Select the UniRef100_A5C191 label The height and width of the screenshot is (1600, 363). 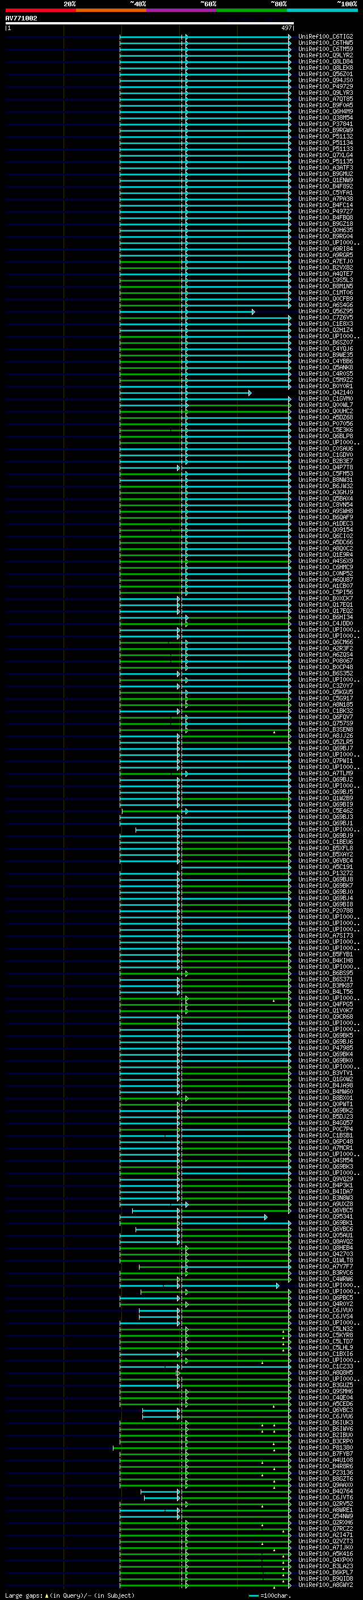tap(326, 867)
